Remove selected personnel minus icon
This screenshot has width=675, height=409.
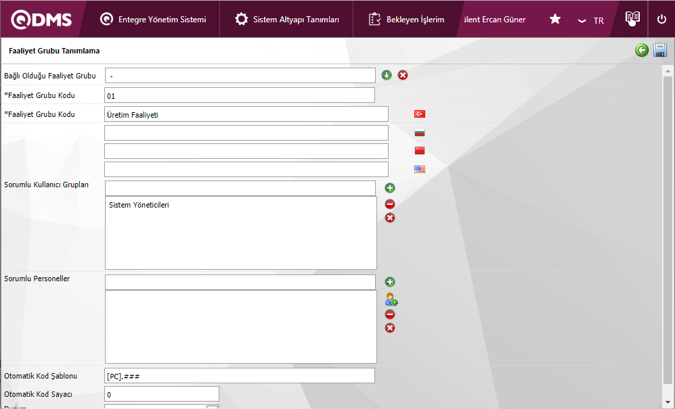(x=389, y=314)
